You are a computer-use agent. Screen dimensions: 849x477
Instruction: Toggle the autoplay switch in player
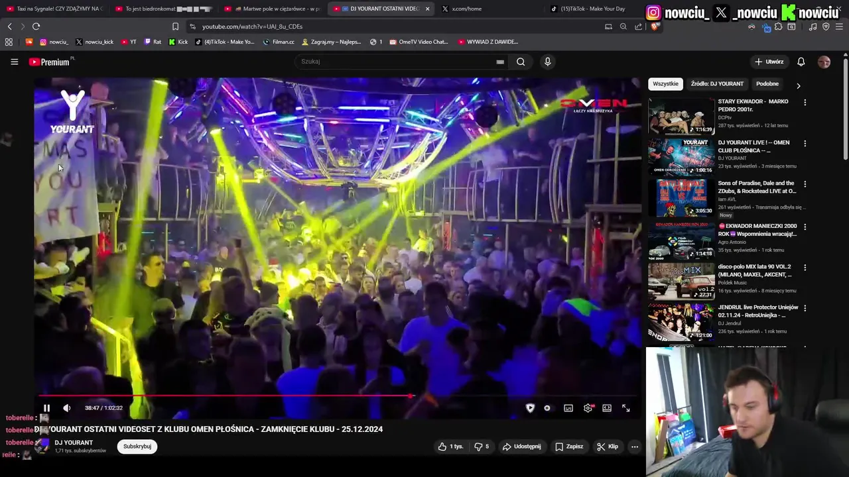[547, 408]
